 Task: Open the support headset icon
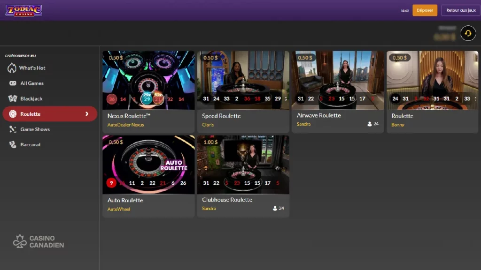point(468,33)
